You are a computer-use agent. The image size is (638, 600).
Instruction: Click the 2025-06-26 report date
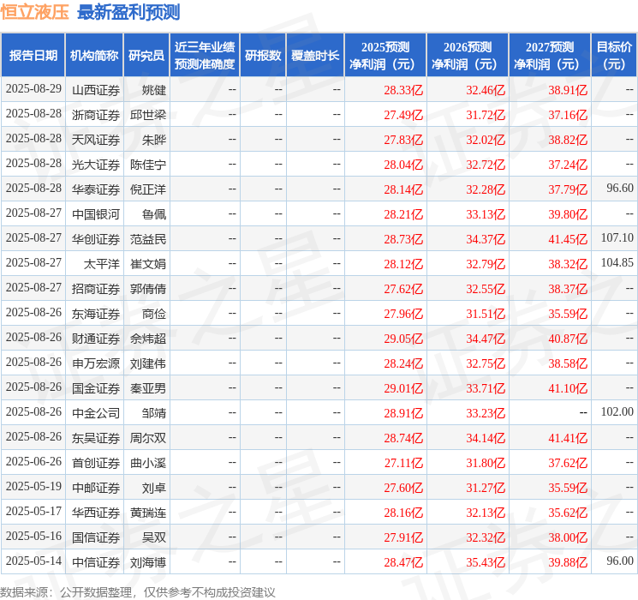click(33, 461)
